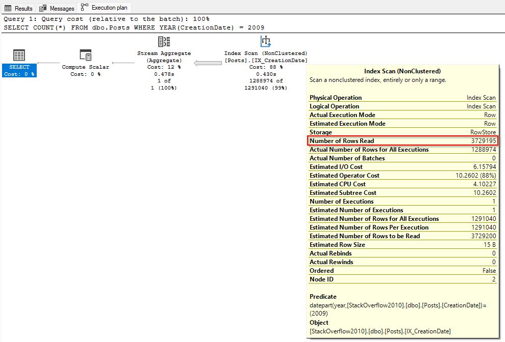The height and width of the screenshot is (342, 505).
Task: Click the SELECT COUNT(*) query text
Action: pos(134,27)
